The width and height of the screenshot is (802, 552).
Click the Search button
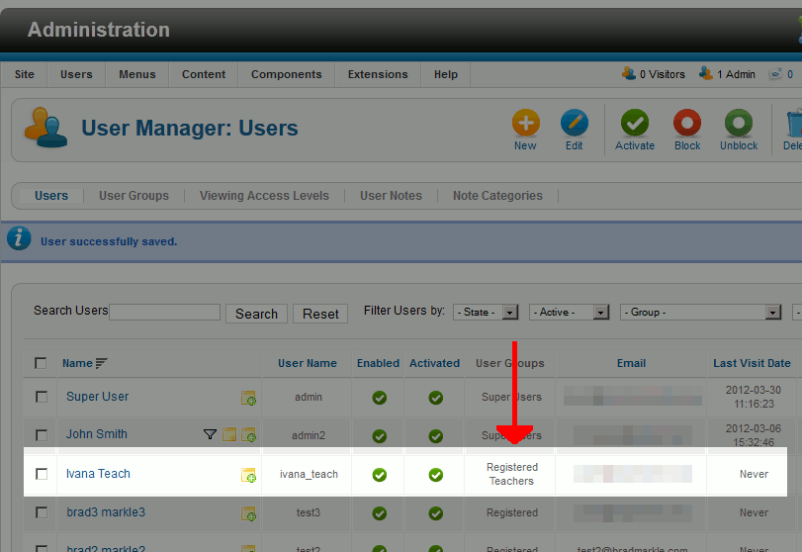pyautogui.click(x=256, y=314)
